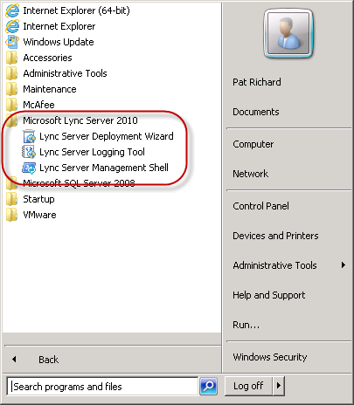Click the user account picture
Screen dimensions: 354x405
coord(288,33)
